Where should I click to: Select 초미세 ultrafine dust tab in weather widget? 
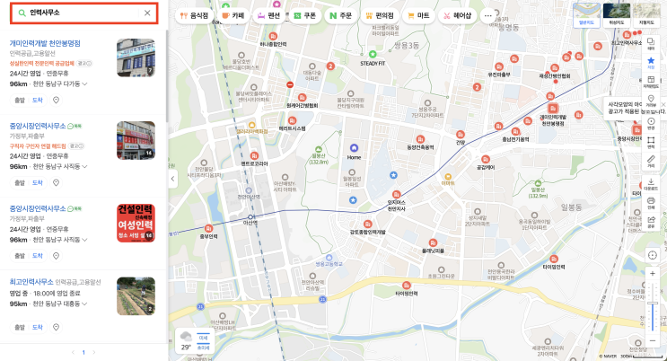(204, 348)
